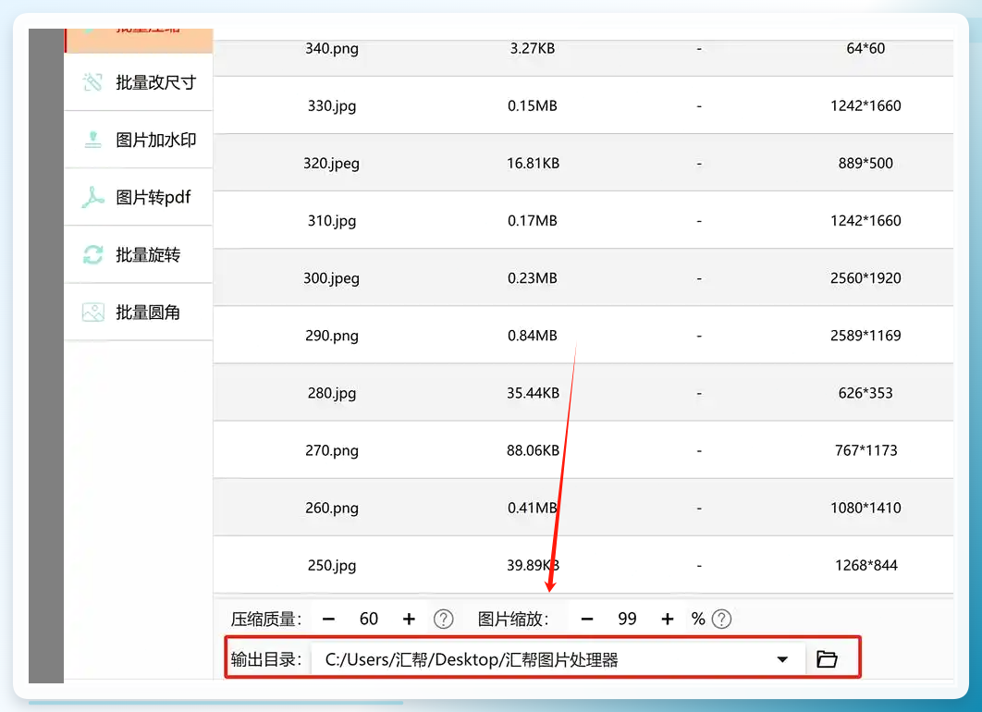The height and width of the screenshot is (712, 982).
Task: Click the 35.44KB size cell
Action: pos(533,393)
